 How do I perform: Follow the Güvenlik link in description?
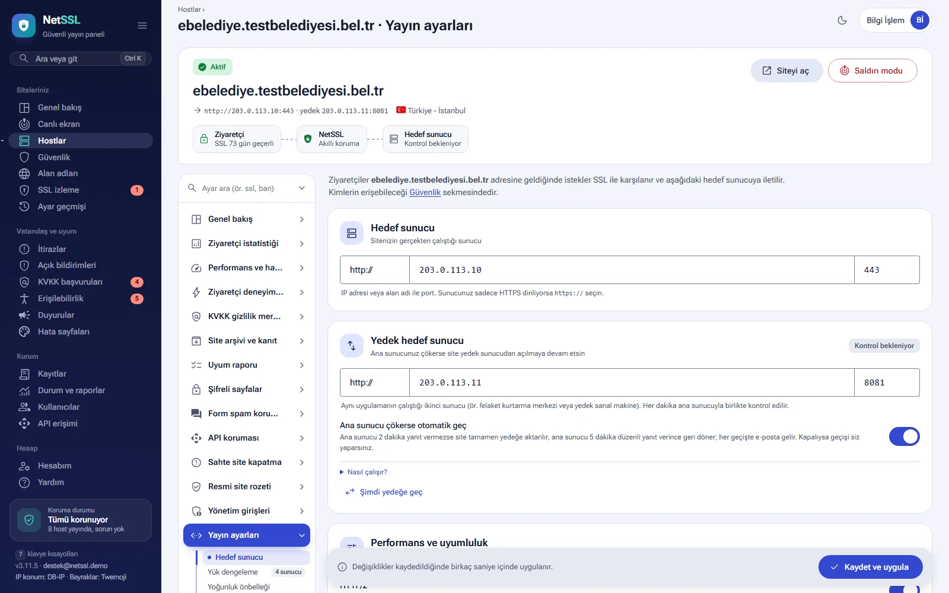click(x=425, y=192)
